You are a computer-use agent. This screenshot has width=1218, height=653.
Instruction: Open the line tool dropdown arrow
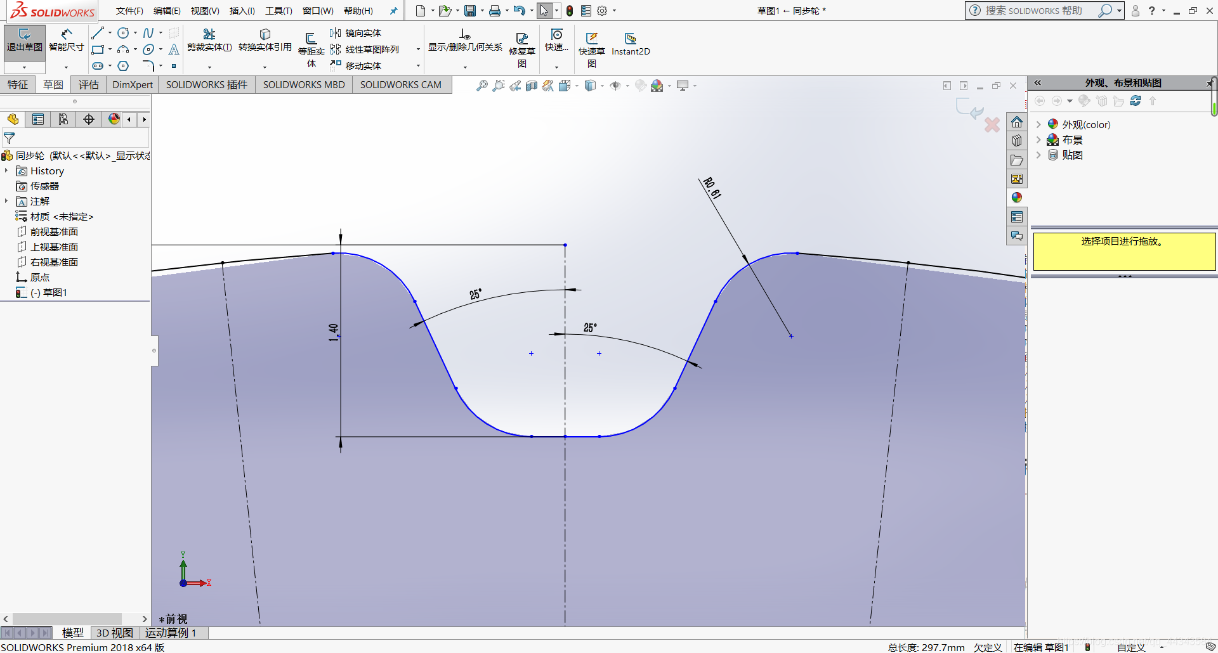pos(110,33)
